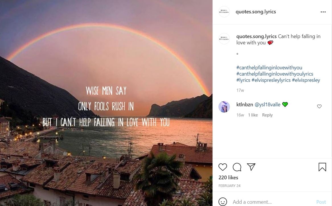This screenshot has height=206, width=332.
Task: Click the profile avatar next to the caption
Action: click(x=224, y=39)
